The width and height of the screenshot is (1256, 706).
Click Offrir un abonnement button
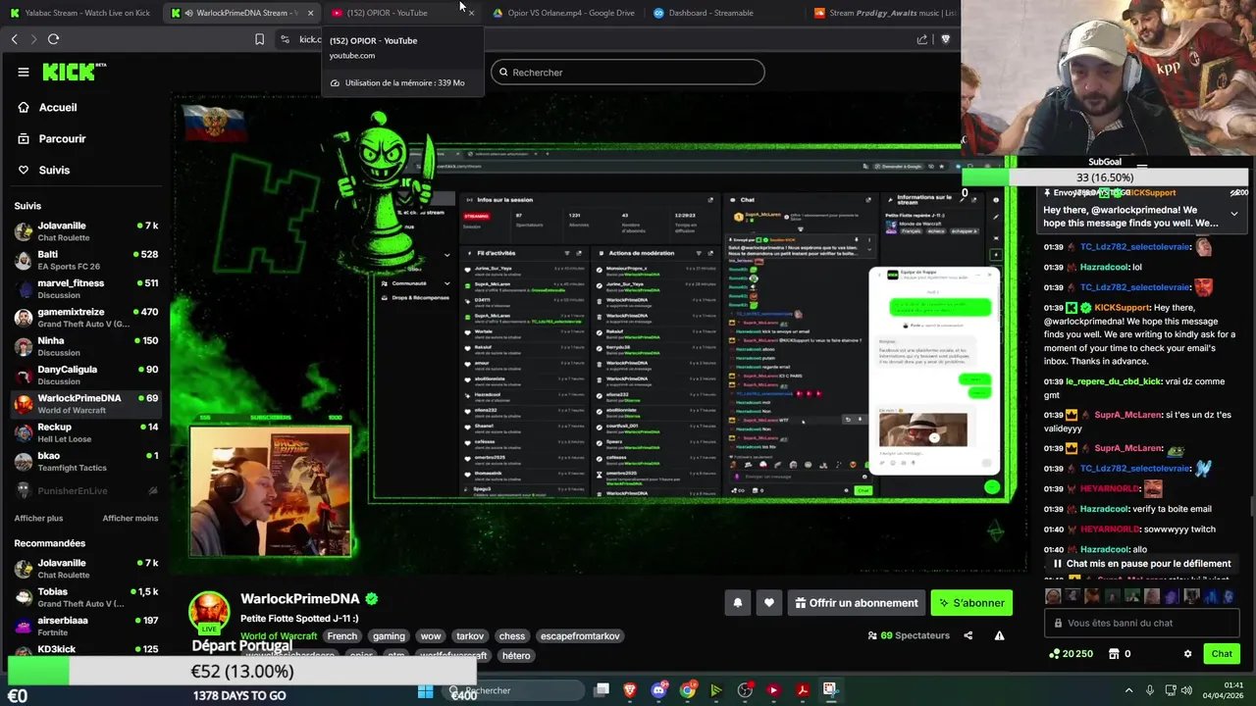click(x=857, y=603)
